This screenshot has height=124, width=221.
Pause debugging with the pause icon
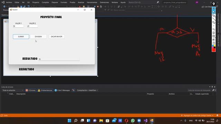95,7
